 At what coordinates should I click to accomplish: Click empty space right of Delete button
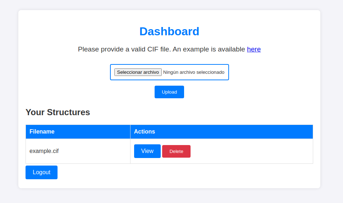pyautogui.click(x=252, y=151)
